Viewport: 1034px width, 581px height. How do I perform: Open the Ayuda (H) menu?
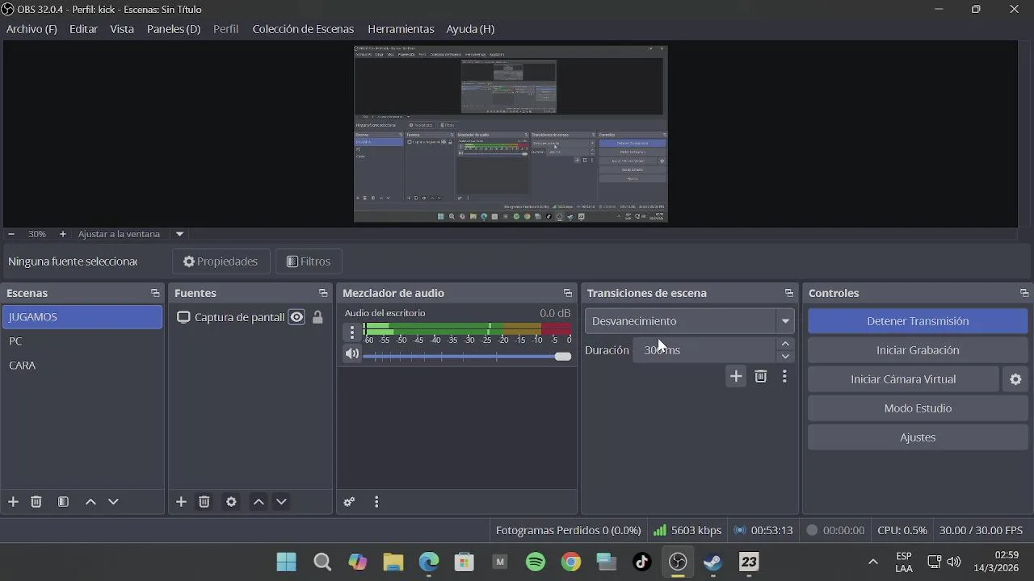coord(470,29)
